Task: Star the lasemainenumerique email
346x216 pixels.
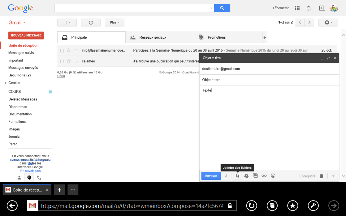Action: pyautogui.click(x=69, y=50)
